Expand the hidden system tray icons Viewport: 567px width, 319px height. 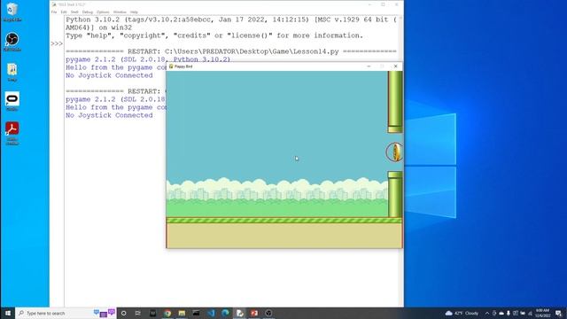click(x=487, y=313)
